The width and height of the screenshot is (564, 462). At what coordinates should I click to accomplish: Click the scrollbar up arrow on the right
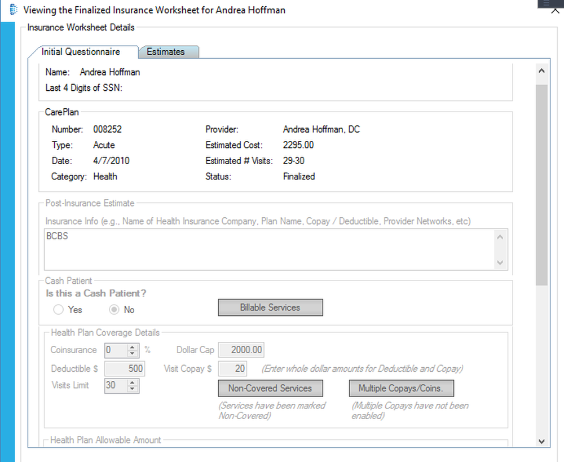coord(541,70)
